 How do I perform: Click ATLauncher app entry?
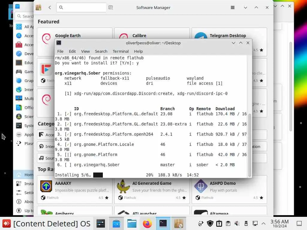[152, 211]
